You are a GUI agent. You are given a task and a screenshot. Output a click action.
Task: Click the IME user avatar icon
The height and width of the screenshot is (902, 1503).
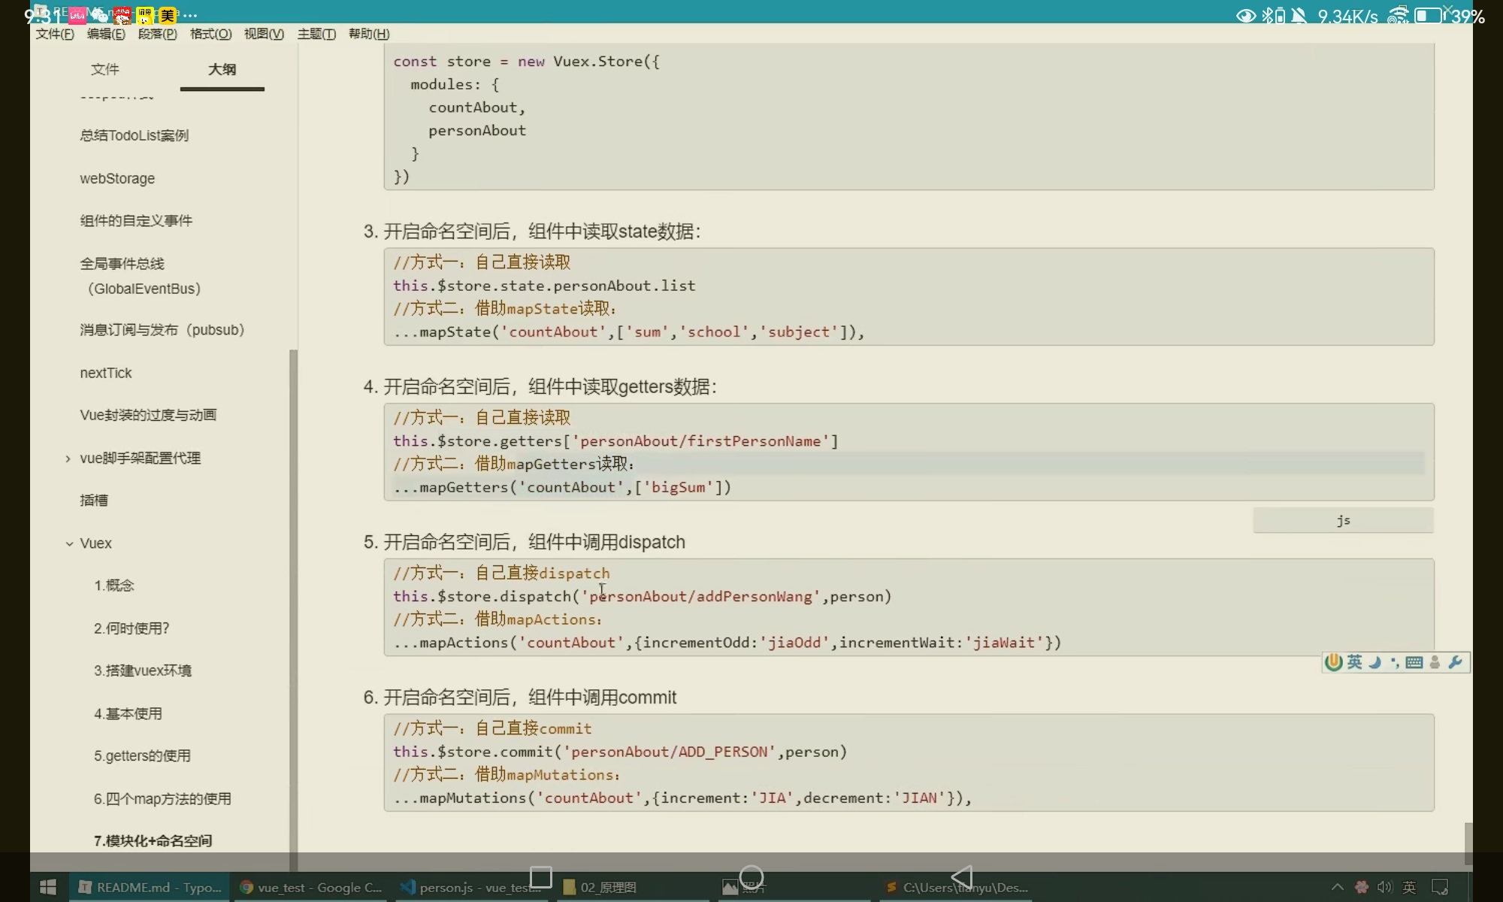tap(1435, 662)
